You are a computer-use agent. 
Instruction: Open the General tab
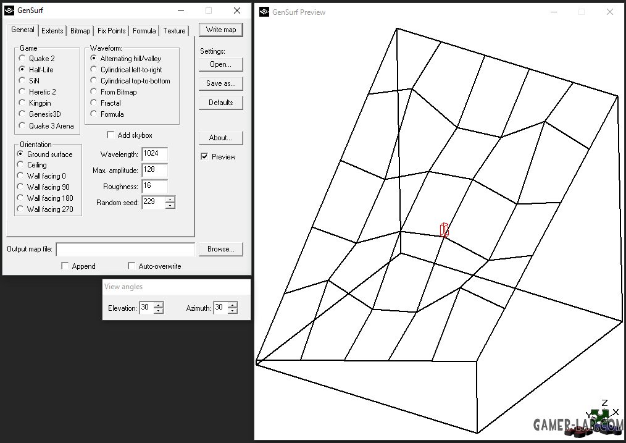click(23, 30)
